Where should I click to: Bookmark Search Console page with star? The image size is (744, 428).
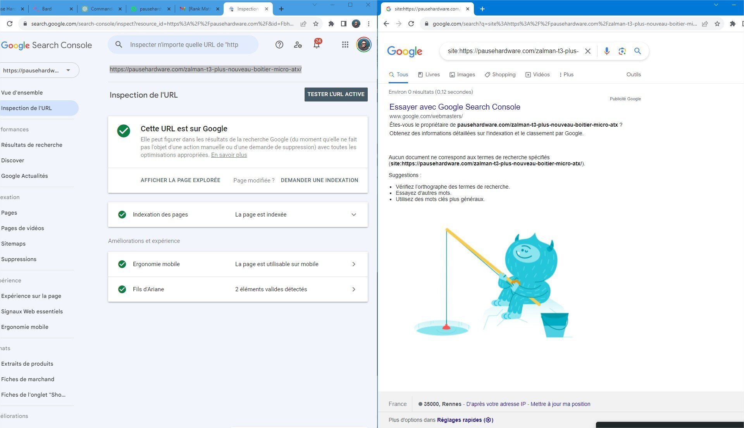316,24
